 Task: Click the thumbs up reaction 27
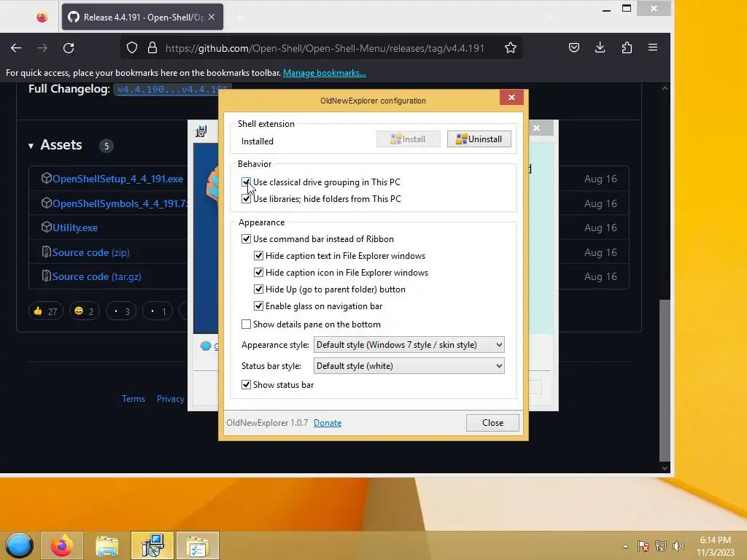coord(46,311)
